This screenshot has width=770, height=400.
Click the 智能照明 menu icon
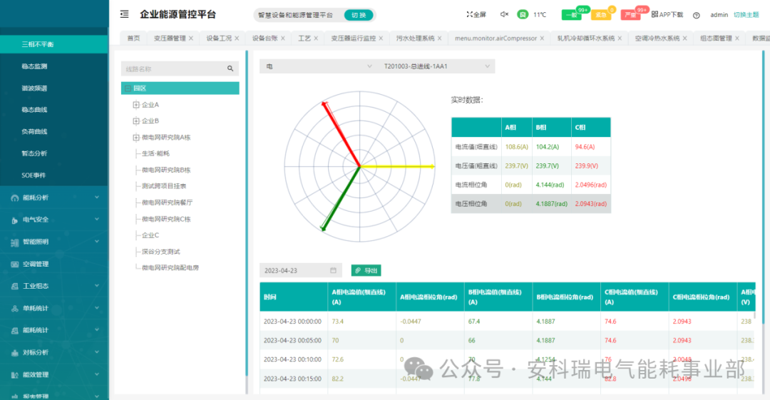[15, 242]
